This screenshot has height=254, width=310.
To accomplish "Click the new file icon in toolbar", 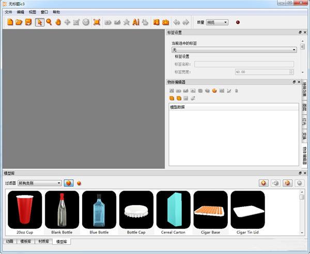I will [x=10, y=22].
